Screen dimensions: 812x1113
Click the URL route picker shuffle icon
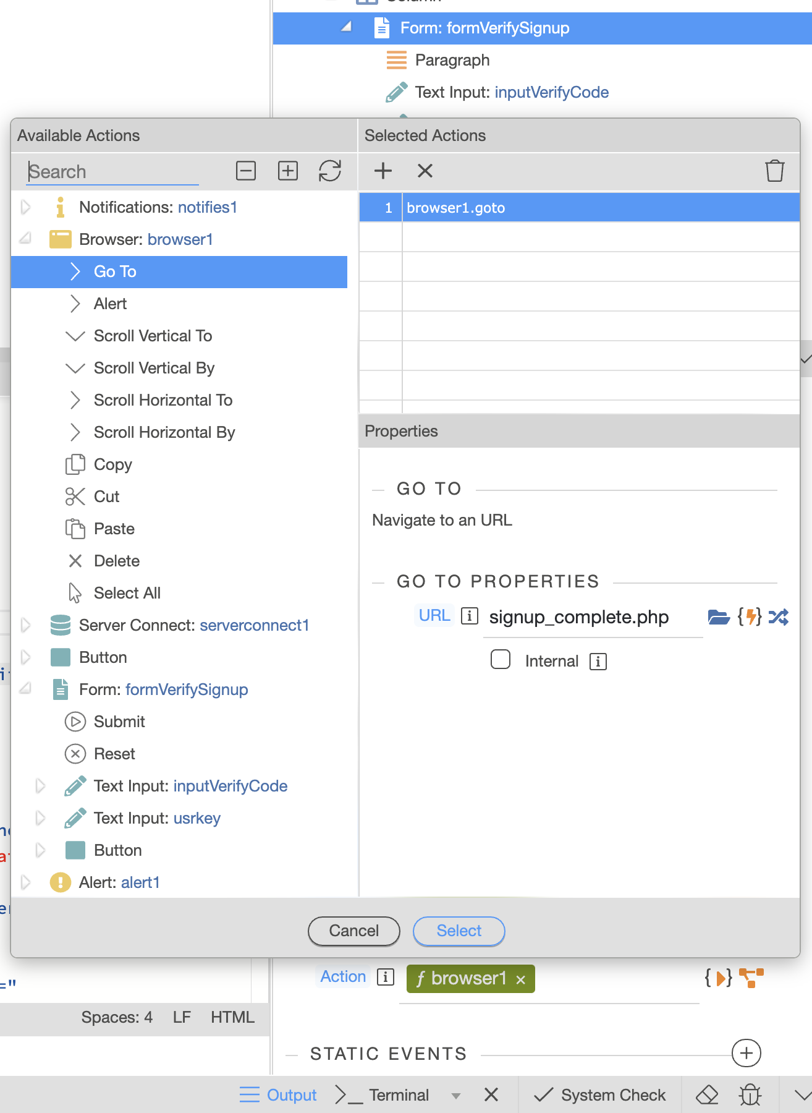(x=779, y=617)
